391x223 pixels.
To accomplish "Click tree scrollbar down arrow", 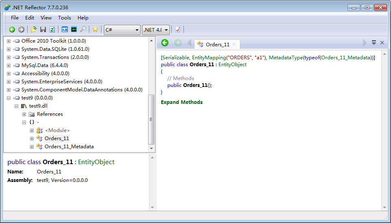I will [x=151, y=149].
